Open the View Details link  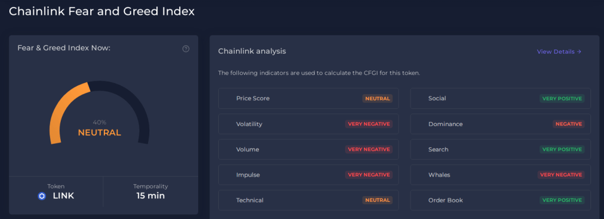pos(559,51)
